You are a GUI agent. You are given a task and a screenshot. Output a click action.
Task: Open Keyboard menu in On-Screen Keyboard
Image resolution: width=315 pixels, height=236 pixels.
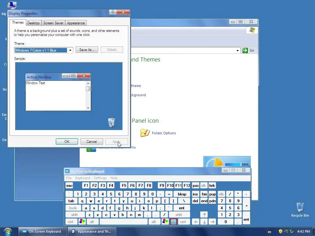point(82,178)
